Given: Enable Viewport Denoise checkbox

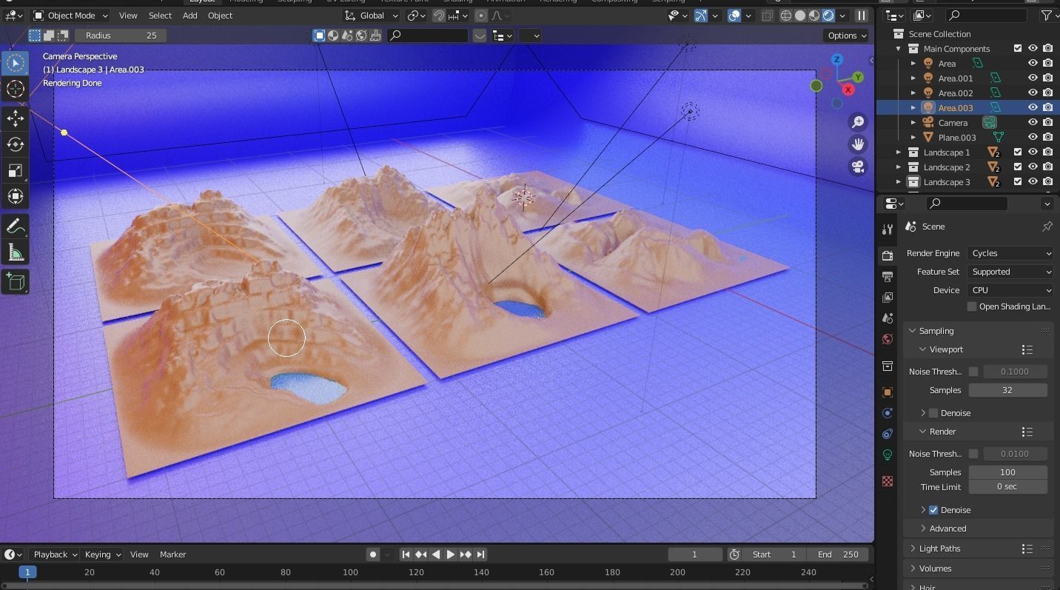Looking at the screenshot, I should 933,413.
